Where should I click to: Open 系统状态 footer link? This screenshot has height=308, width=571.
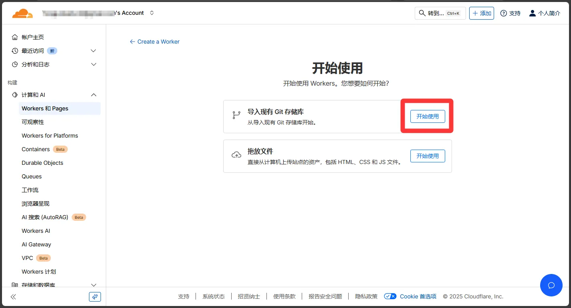coord(214,296)
